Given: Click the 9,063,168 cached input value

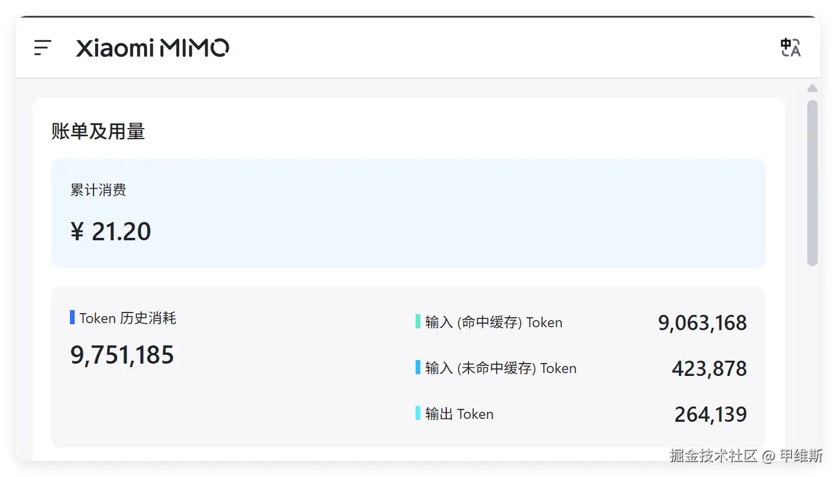Looking at the screenshot, I should click(x=702, y=323).
